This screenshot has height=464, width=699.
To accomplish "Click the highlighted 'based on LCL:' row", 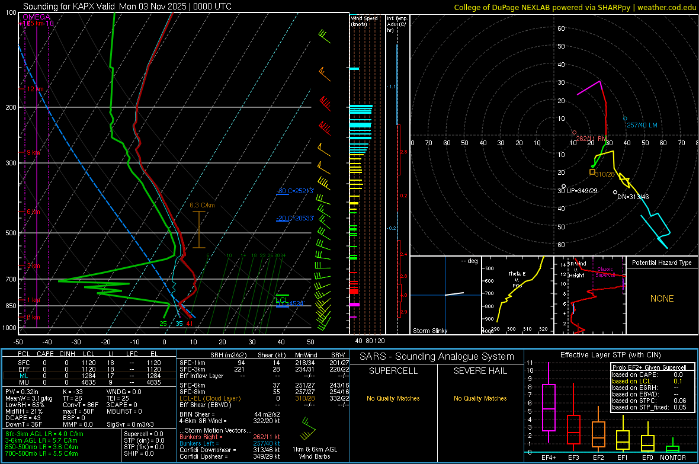I will 648,381.
